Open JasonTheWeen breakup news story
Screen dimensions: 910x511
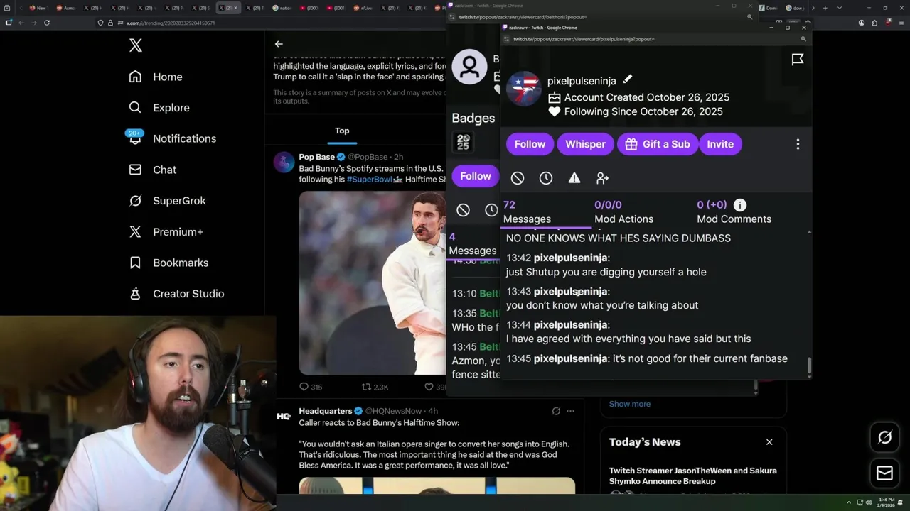(692, 476)
